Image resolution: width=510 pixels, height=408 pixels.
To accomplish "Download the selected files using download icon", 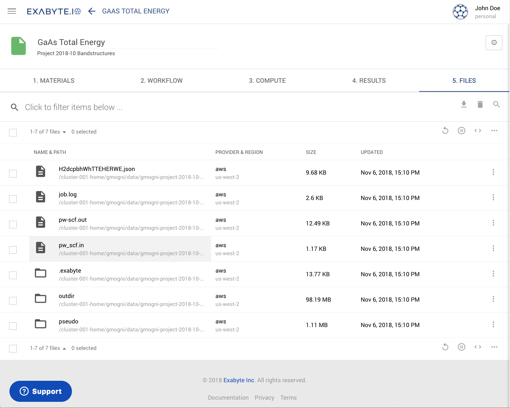I will 464,104.
